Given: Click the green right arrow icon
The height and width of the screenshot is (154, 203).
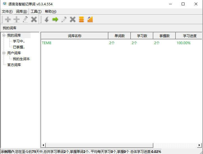Looking at the screenshot, I should point(55,20).
